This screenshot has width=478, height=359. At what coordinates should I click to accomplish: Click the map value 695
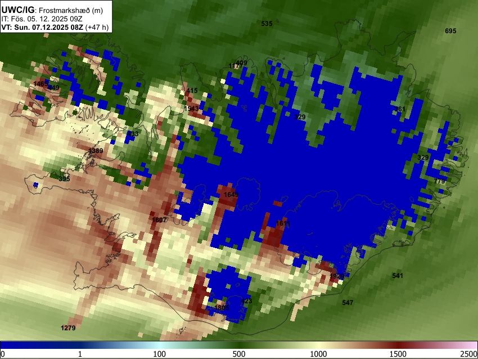point(450,31)
